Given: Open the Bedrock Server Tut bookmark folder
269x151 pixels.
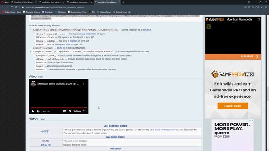Looking at the screenshot, I should pos(122,12).
